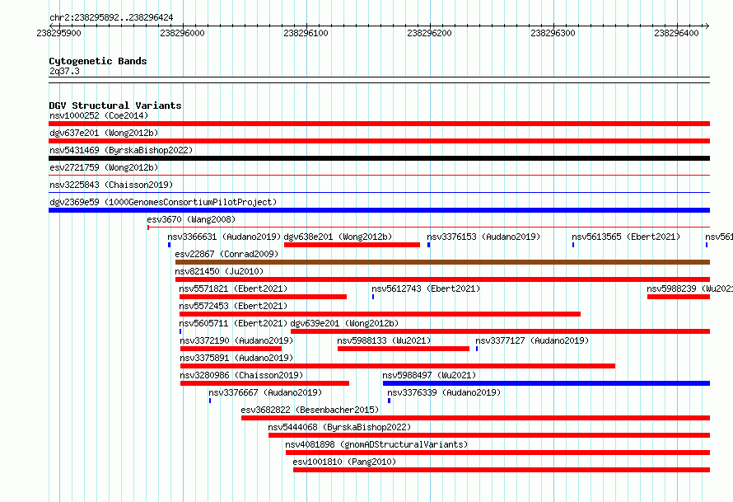This screenshot has height=502, width=733.
Task: Select esv3682822 (Besenbacher2015) label
Action: (x=310, y=410)
